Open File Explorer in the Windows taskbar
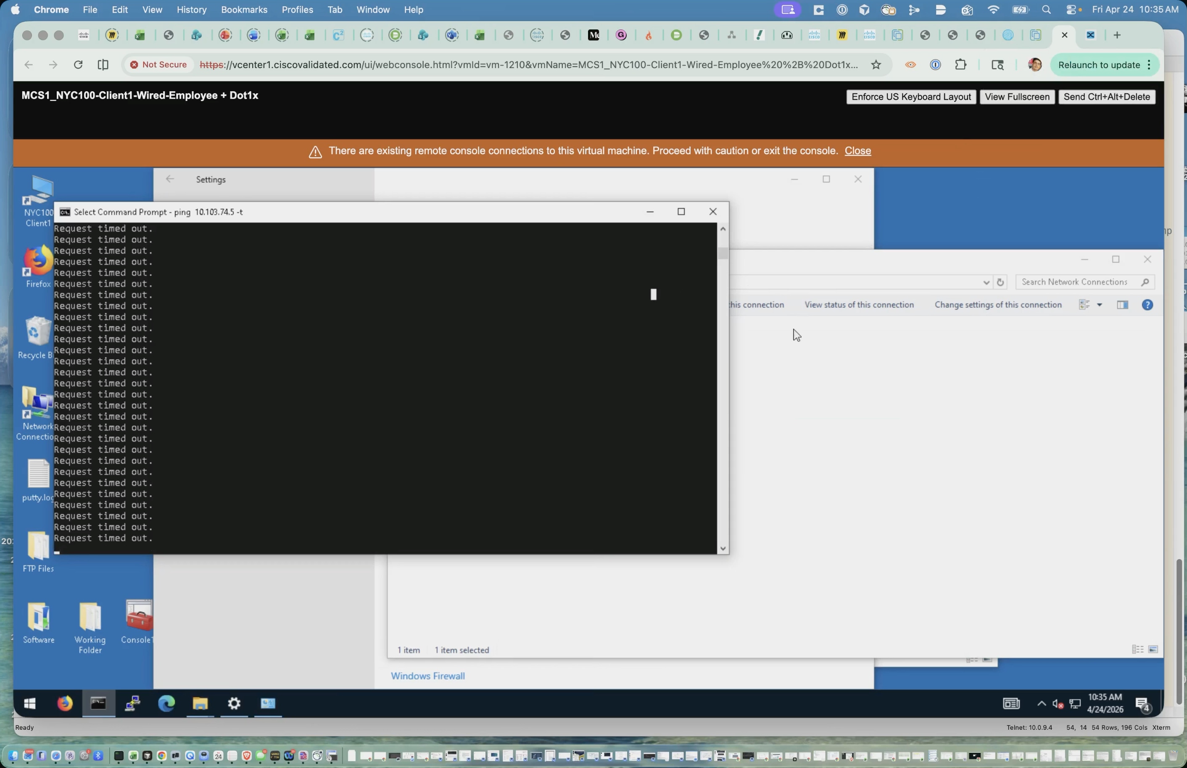This screenshot has height=768, width=1187. [200, 703]
